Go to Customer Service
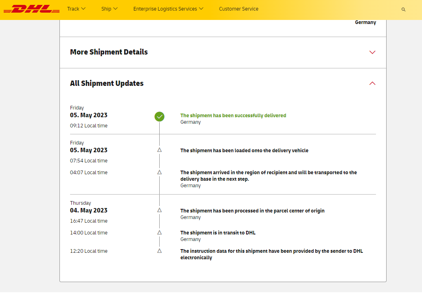This screenshot has height=300, width=422. 238,9
